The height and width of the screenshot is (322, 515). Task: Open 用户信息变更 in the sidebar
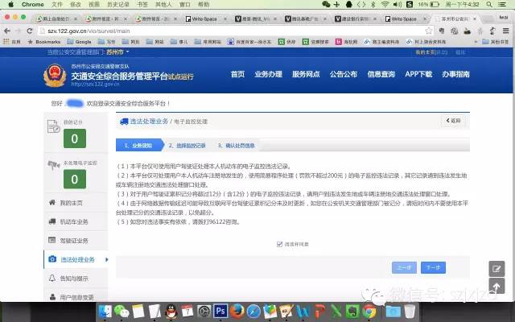click(x=76, y=297)
